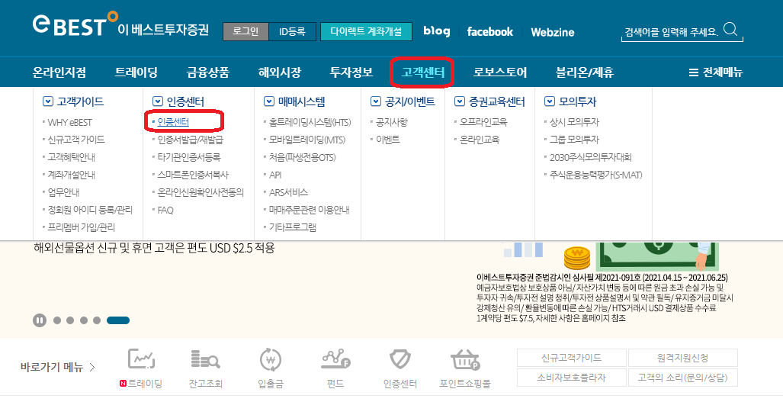The width and height of the screenshot is (783, 418).
Task: Select the first banner slide dot
Action: click(x=57, y=320)
